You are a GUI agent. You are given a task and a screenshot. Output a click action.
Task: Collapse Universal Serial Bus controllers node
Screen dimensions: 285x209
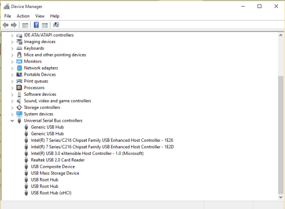[x=12, y=121]
